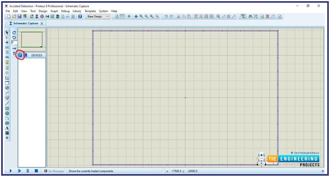This screenshot has height=176, width=330.
Task: Open the Tool menu
Action: 33,11
